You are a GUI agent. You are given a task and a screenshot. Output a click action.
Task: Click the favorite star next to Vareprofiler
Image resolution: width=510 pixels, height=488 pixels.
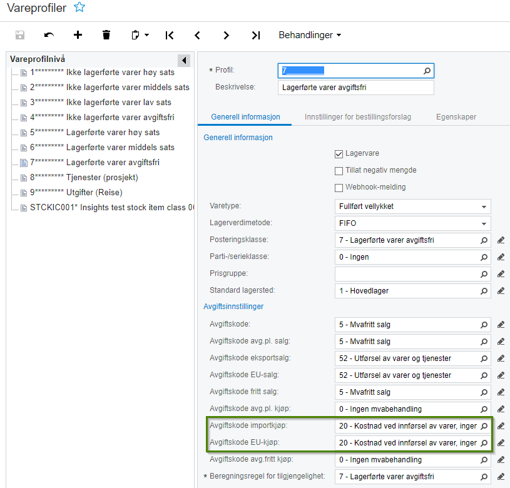[79, 8]
